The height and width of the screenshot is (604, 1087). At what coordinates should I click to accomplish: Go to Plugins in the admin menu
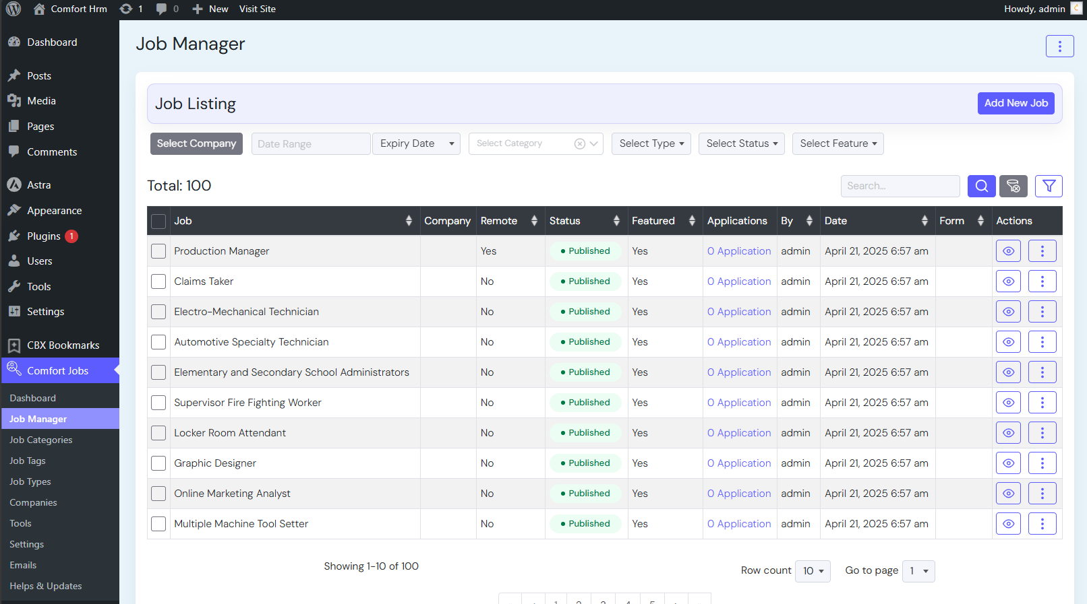[x=44, y=236]
